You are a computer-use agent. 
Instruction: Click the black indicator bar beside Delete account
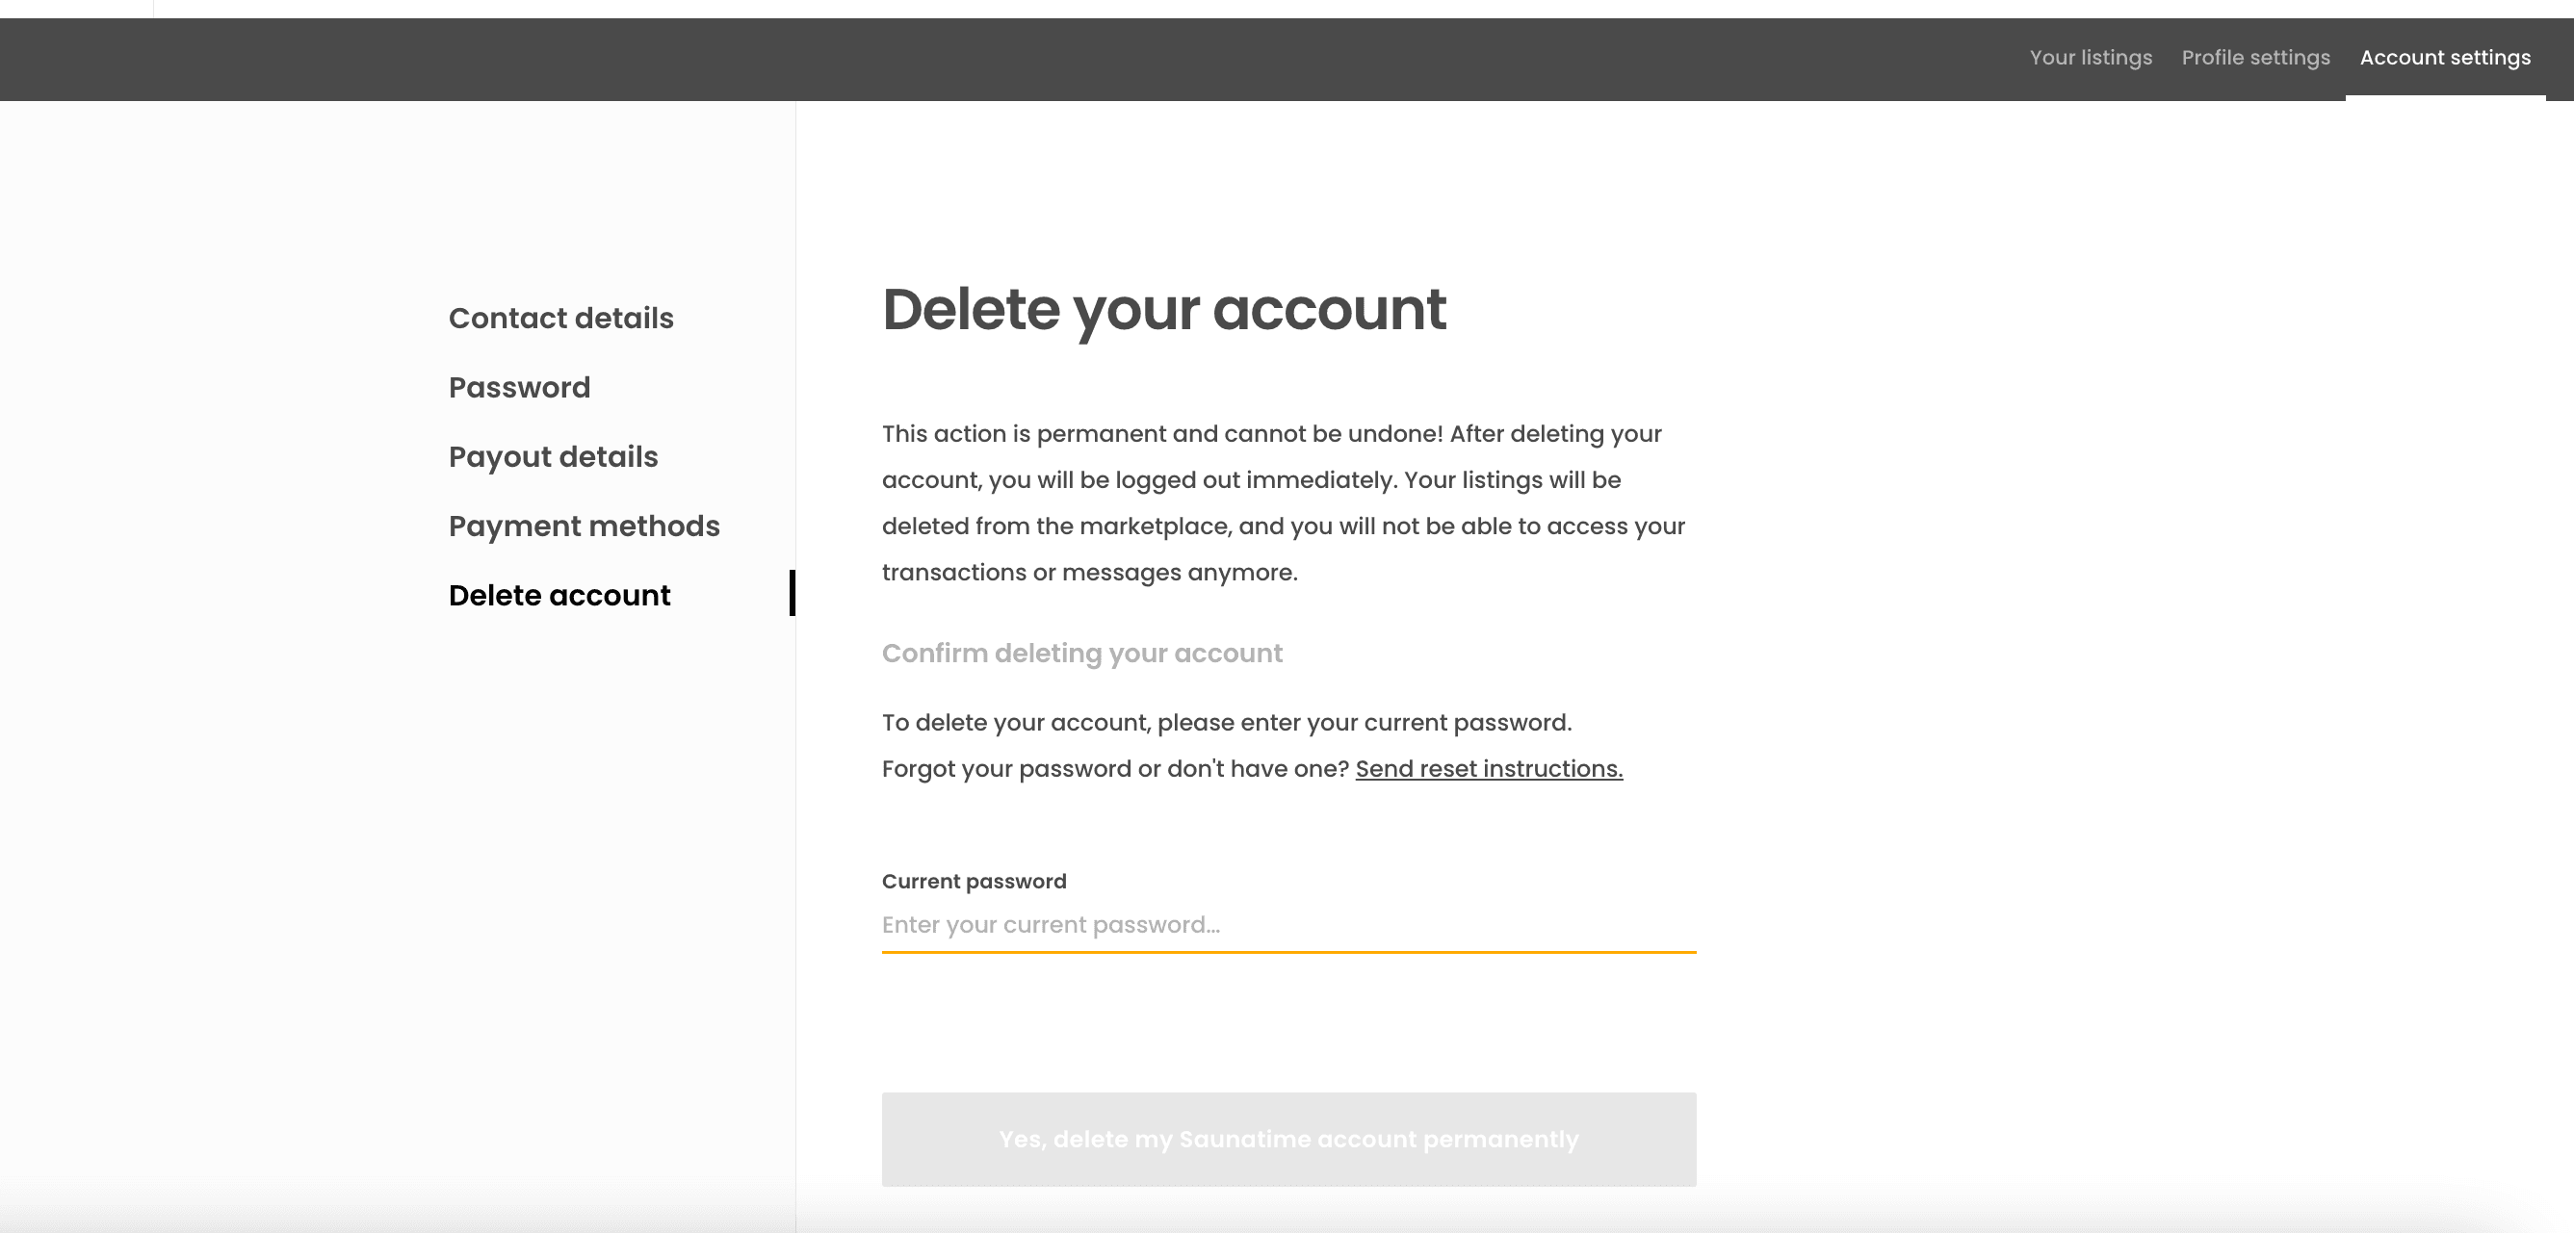click(792, 593)
